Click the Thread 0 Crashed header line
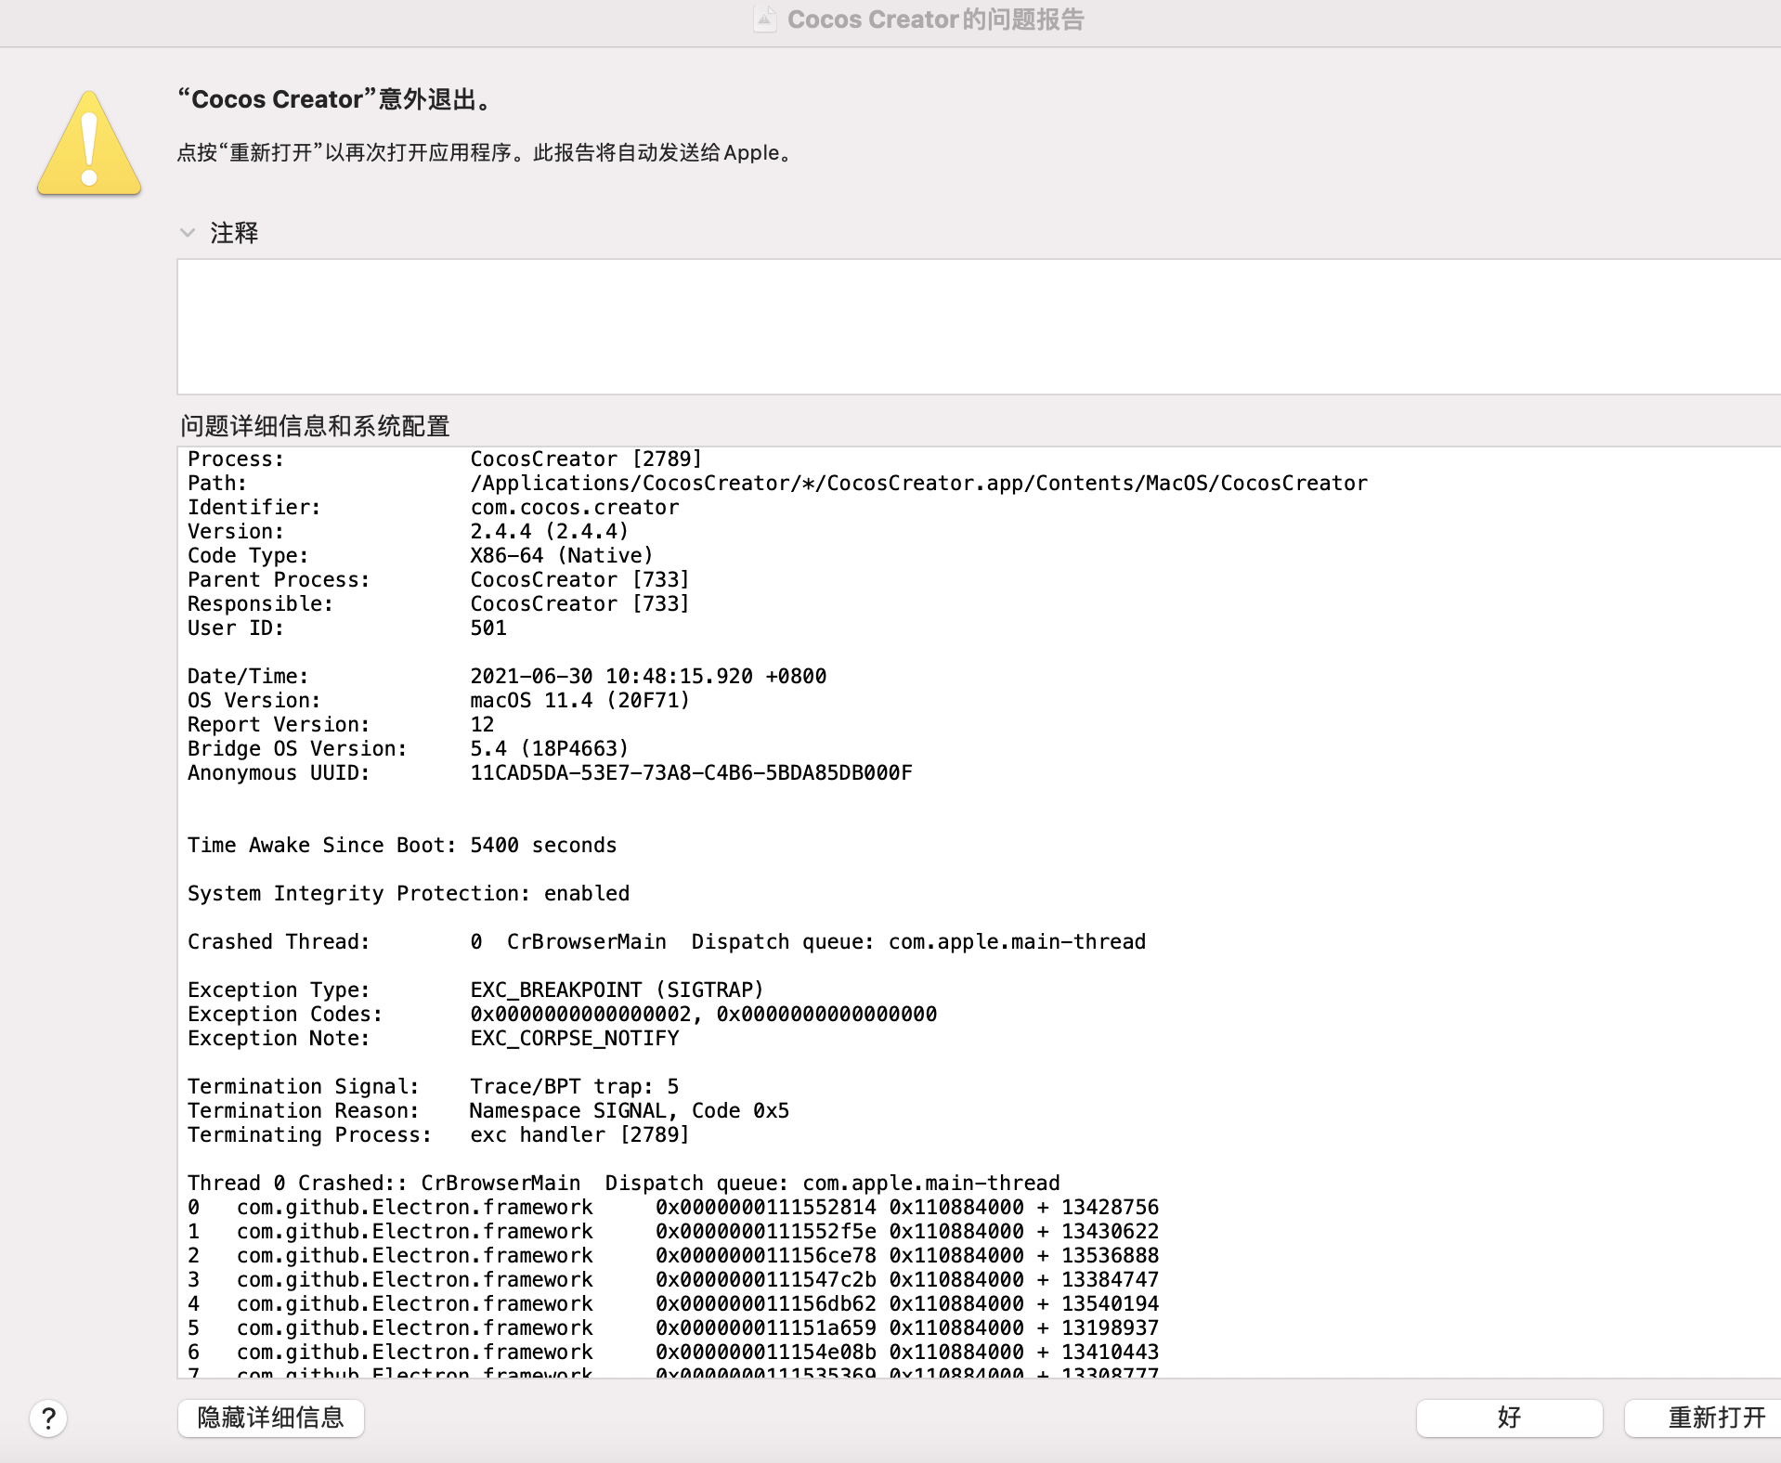Viewport: 1781px width, 1463px height. pyautogui.click(x=624, y=1183)
